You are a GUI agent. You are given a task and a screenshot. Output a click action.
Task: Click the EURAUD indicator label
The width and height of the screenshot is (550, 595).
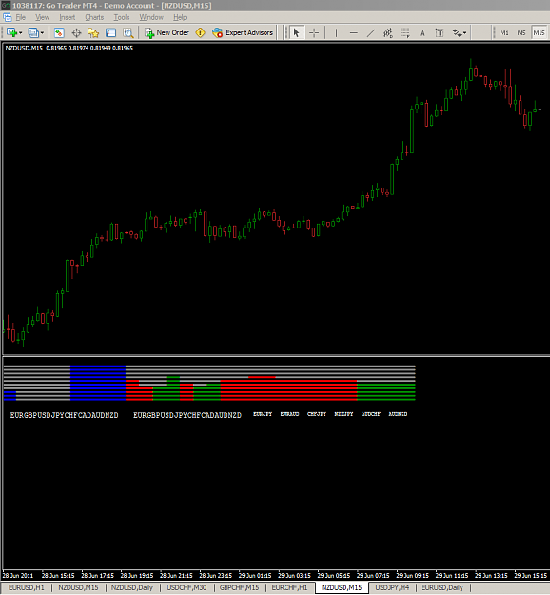[290, 414]
